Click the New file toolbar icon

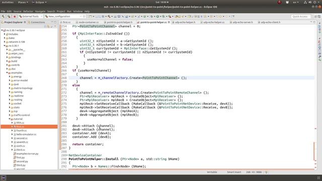pyautogui.click(x=90, y=17)
